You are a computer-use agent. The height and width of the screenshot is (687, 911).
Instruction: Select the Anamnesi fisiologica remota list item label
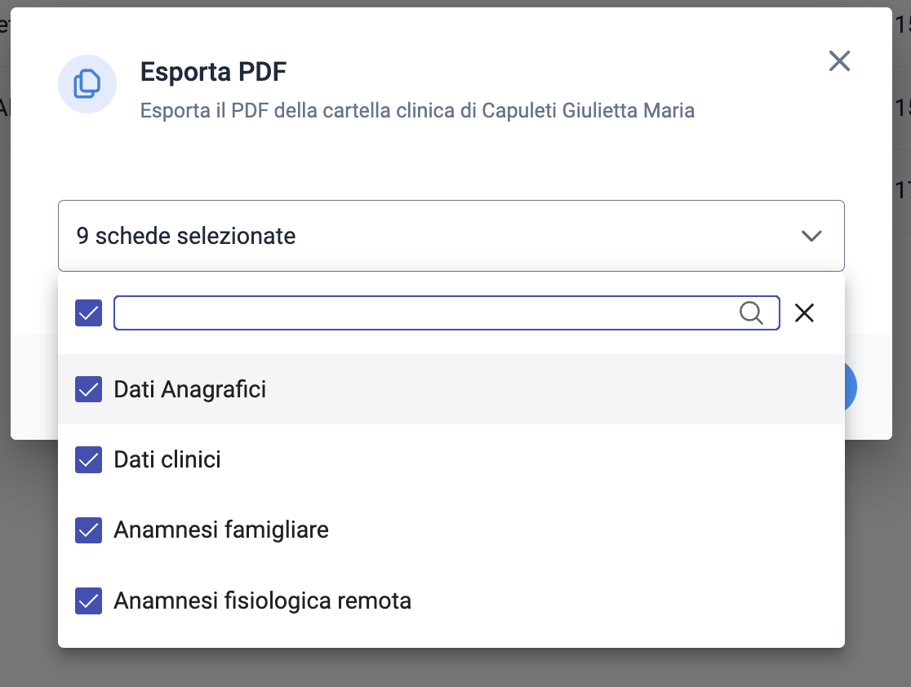click(x=263, y=601)
